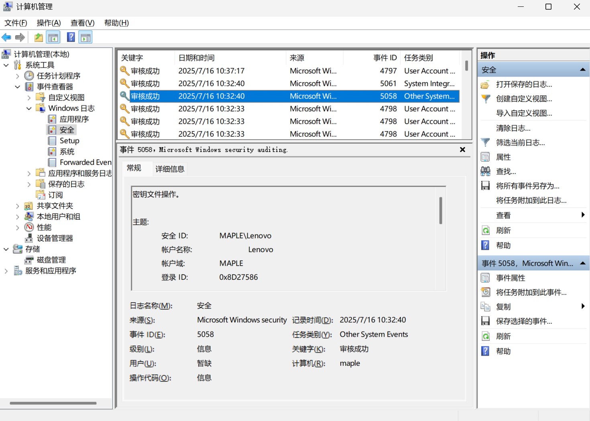The height and width of the screenshot is (421, 590).
Task: Expand the 任务计划程序 node
Action: pyautogui.click(x=18, y=76)
